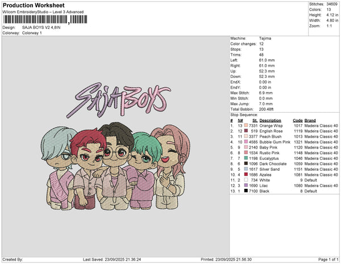Click the Silver Sand swatch
The image size is (341, 264).
point(246,169)
